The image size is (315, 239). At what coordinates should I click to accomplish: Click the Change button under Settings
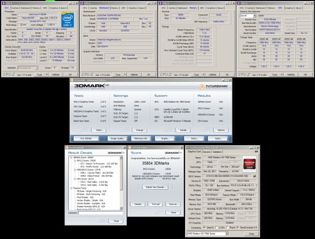140,130
